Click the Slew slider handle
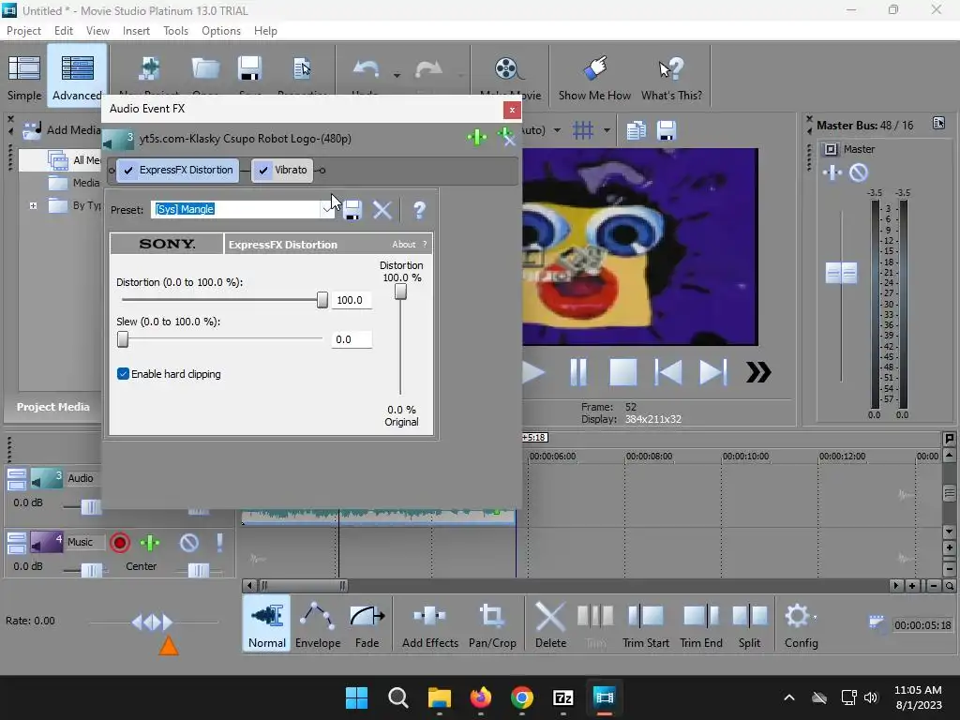Screen dimensions: 960x720 coord(123,339)
